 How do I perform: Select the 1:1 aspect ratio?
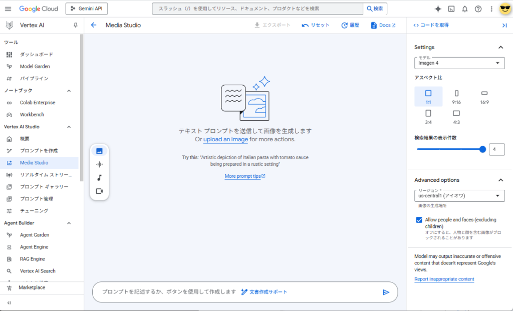(x=428, y=97)
